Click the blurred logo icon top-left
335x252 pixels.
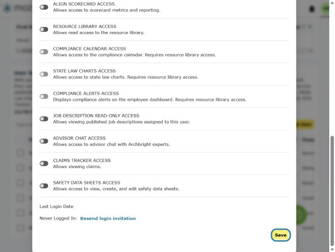[7, 8]
